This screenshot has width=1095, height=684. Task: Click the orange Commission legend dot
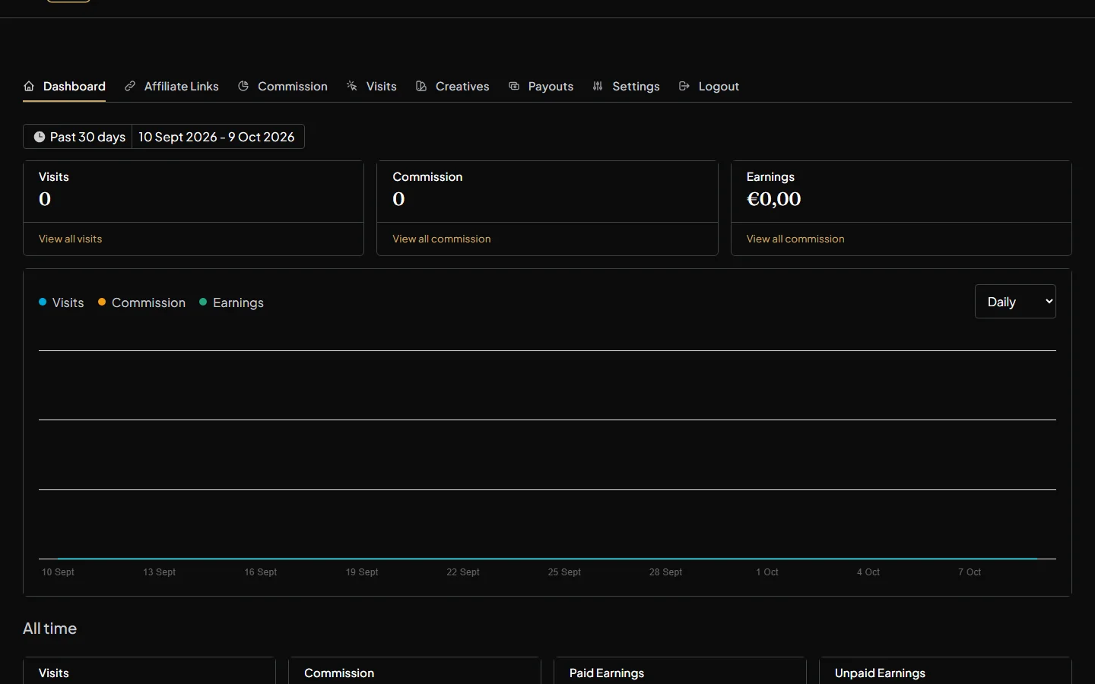102,302
